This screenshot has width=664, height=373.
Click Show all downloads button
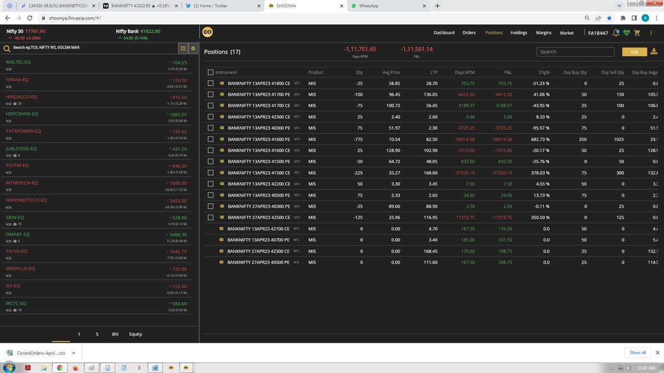pyautogui.click(x=637, y=353)
